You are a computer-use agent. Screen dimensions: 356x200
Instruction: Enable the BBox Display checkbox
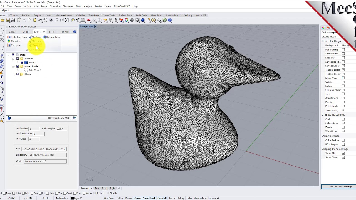343,144
